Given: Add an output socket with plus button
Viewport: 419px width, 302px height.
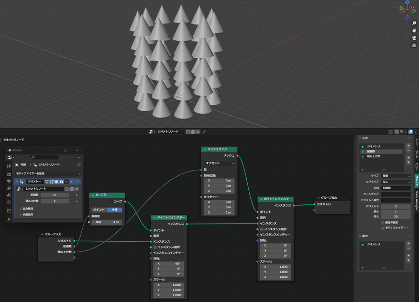Looking at the screenshot, I should point(409,243).
